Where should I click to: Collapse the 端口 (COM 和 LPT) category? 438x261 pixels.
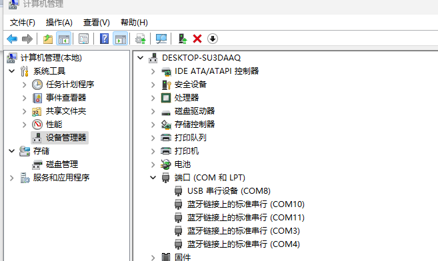click(153, 178)
